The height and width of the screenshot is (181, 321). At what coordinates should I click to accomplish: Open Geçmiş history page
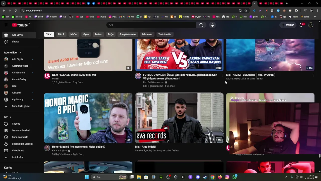click(x=19, y=124)
